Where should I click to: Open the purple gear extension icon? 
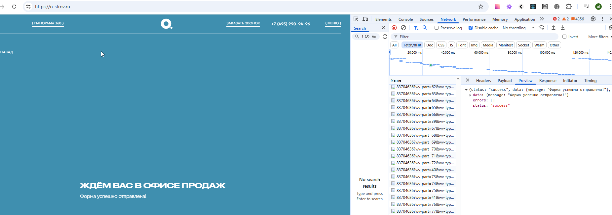[x=509, y=7]
